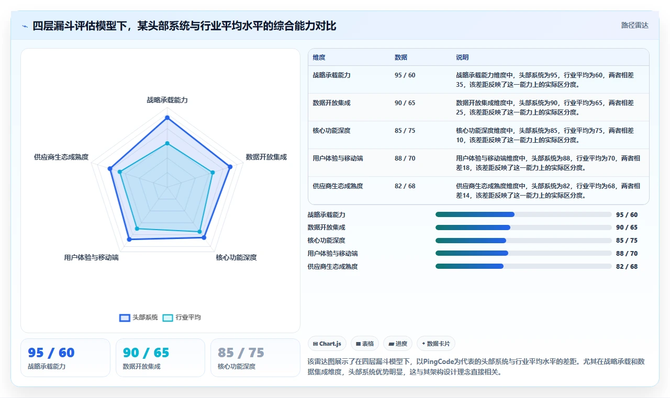Select the 95 / 60 stat card
This screenshot has height=398, width=670.
coord(65,358)
